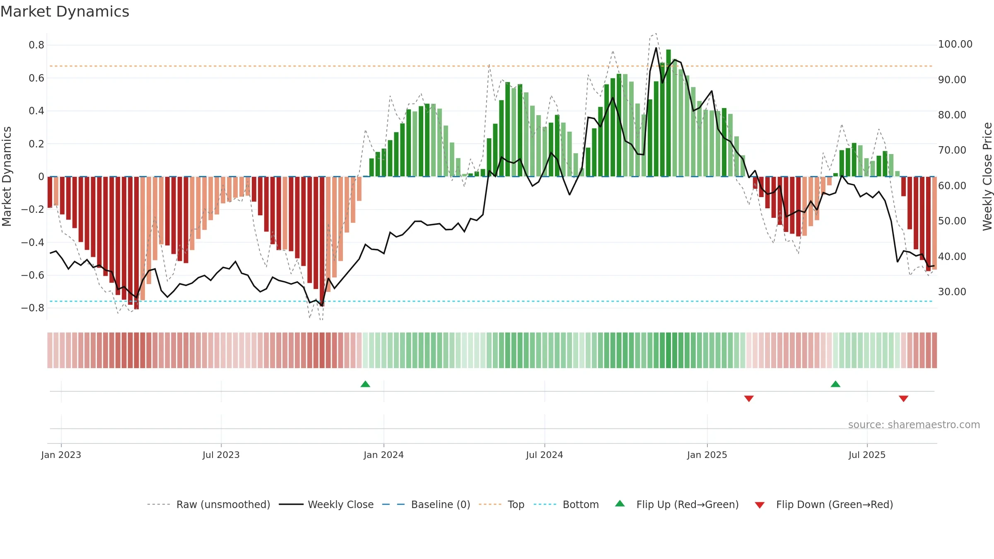Toggle the Raw (unsmoothed) legend entry
Image resolution: width=994 pixels, height=559 pixels.
tap(209, 504)
